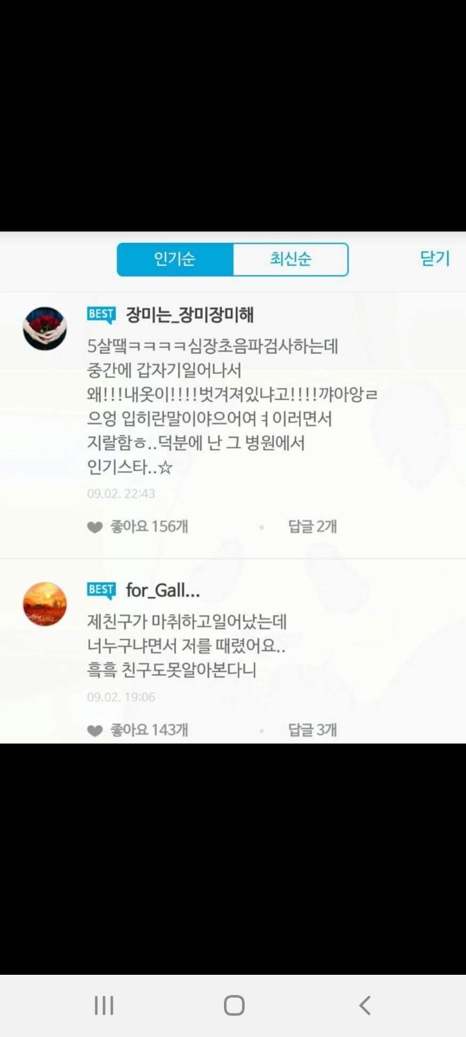Click the comment text about 심장초음파검사
The height and width of the screenshot is (1037, 466).
pos(232,406)
